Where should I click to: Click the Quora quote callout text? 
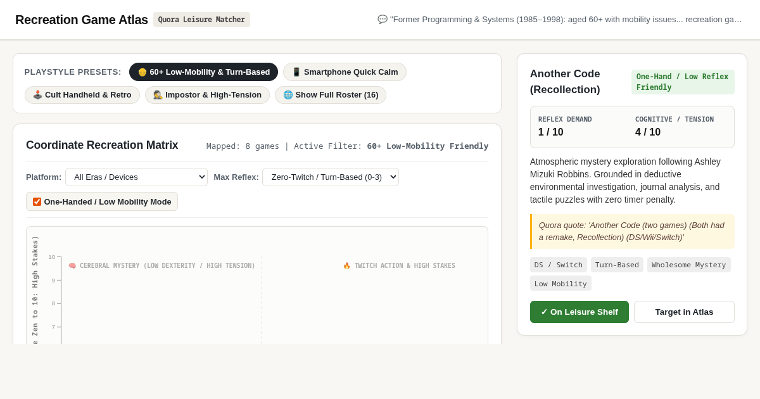coord(632,231)
